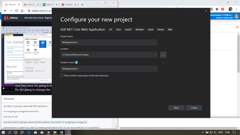240x135 pixels.
Task: Click the Cortana circle icon
Action: click(16, 132)
